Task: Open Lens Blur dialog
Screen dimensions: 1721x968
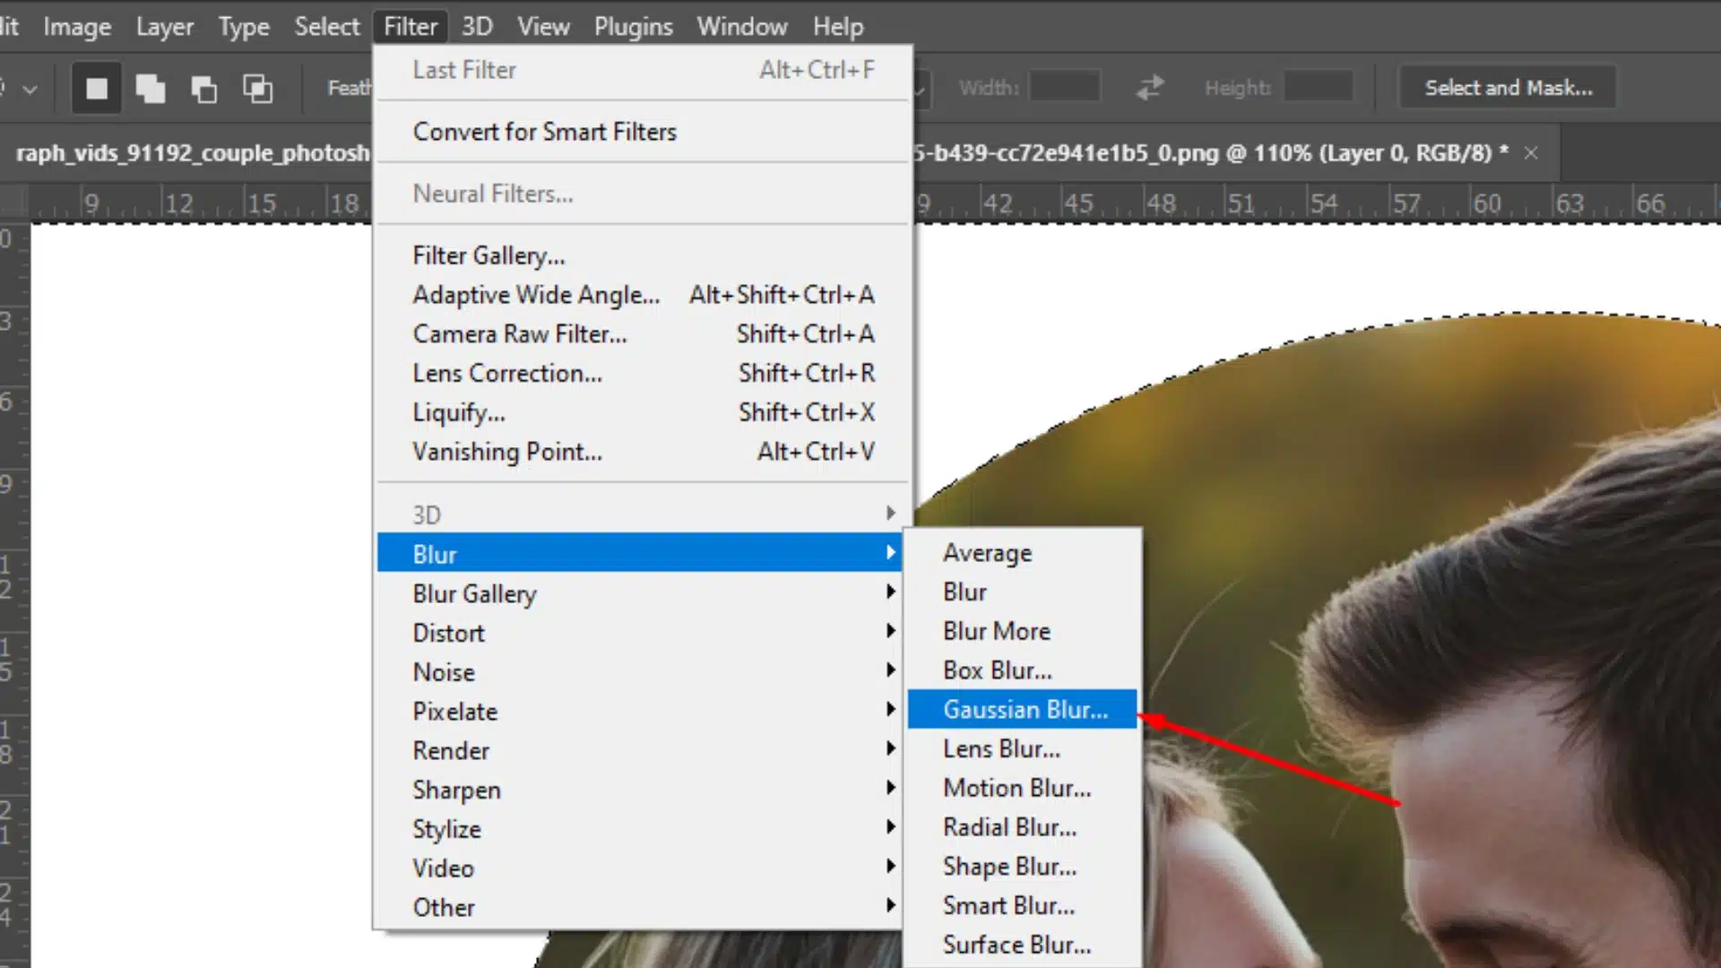Action: pyautogui.click(x=1023, y=749)
